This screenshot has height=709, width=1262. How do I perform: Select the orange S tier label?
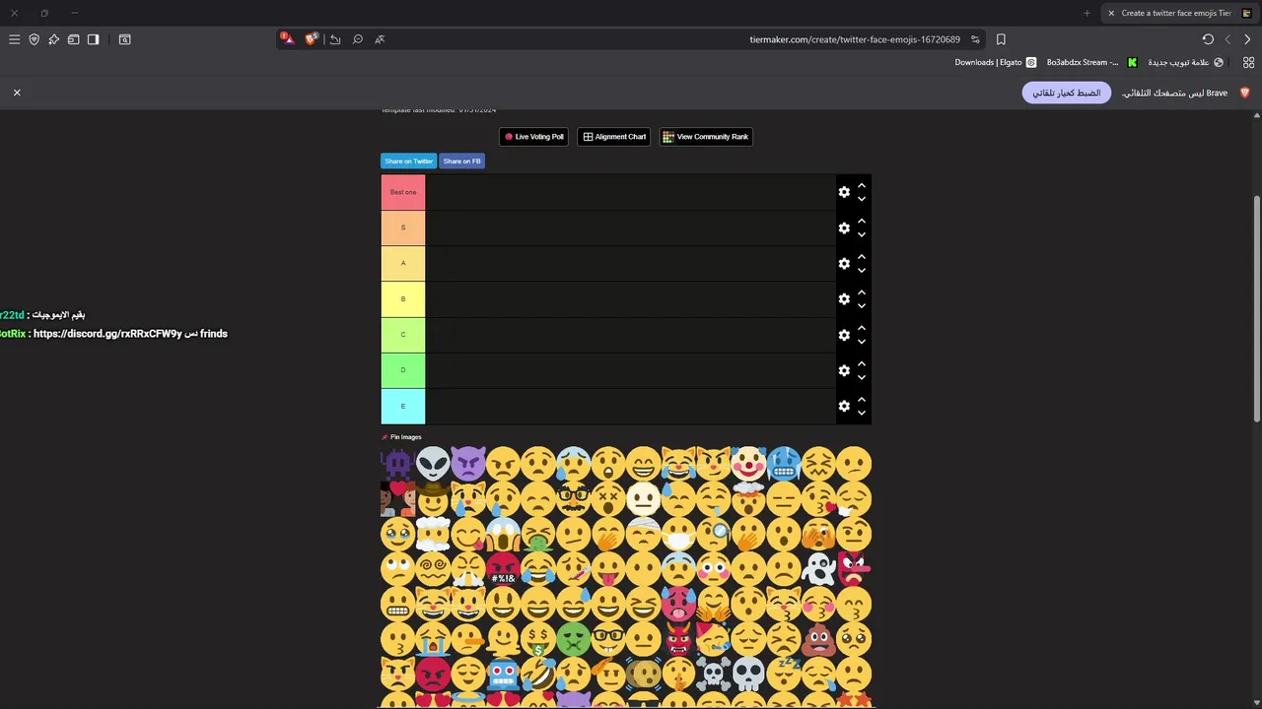403,227
